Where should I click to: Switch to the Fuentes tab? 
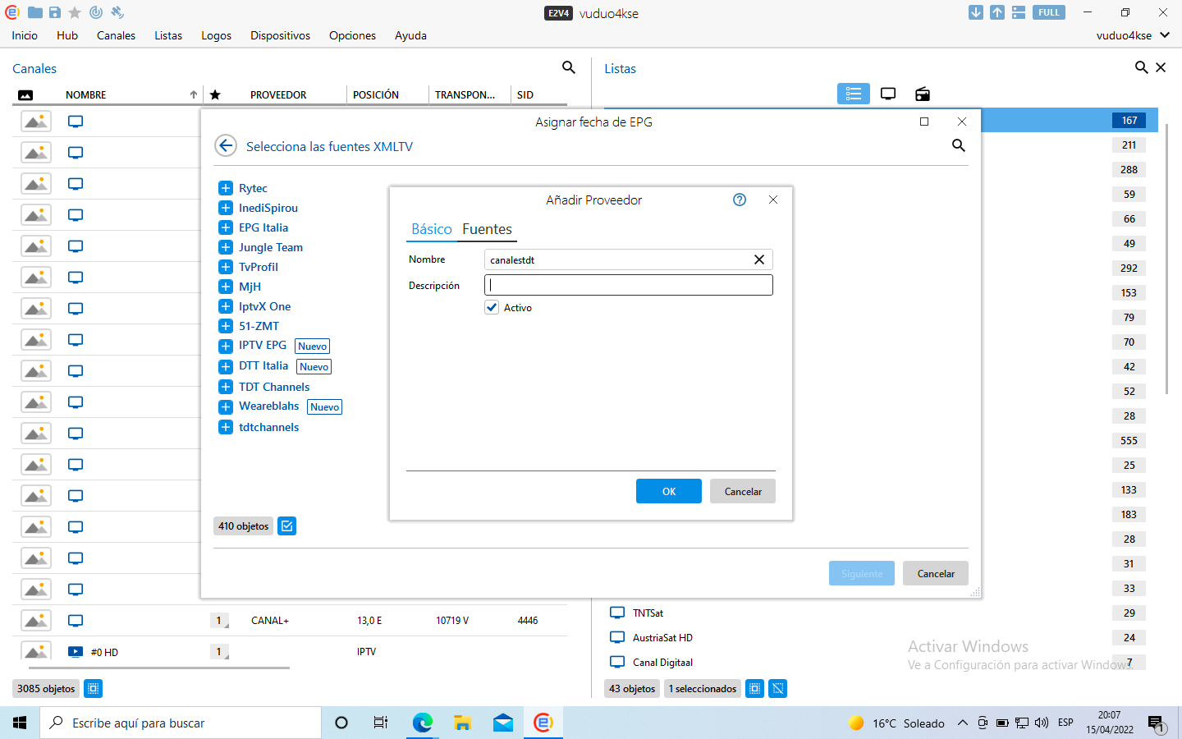tap(487, 229)
